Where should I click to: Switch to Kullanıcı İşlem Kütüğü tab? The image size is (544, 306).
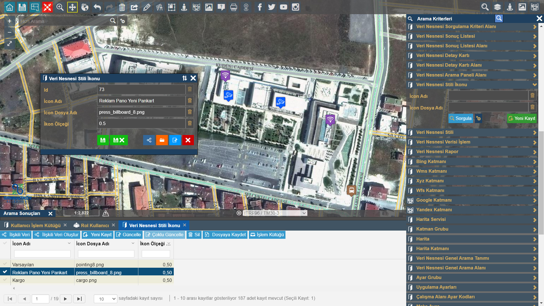click(35, 225)
